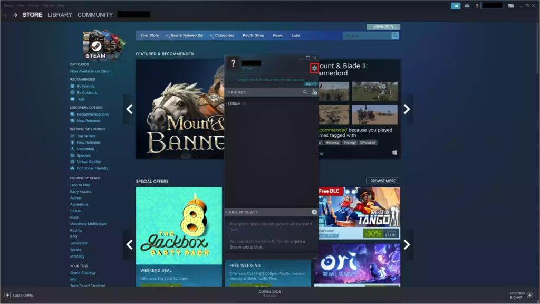Go forward with the right arrow
Viewport: 540px width, 304px height.
point(15,15)
